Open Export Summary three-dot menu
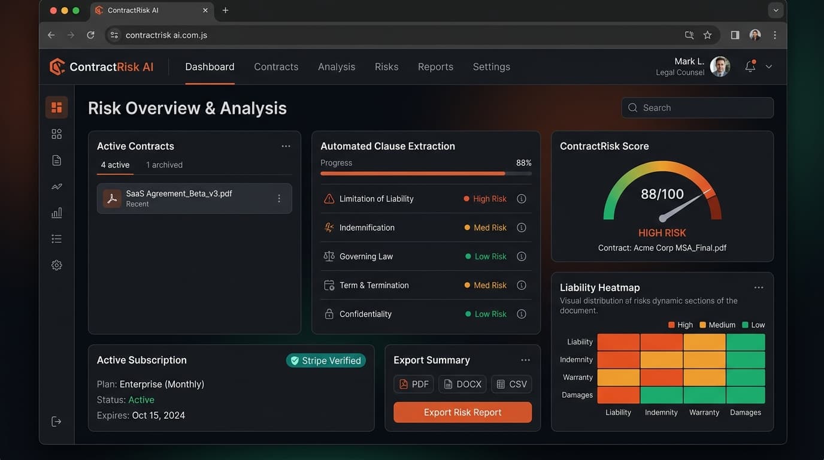 point(525,360)
